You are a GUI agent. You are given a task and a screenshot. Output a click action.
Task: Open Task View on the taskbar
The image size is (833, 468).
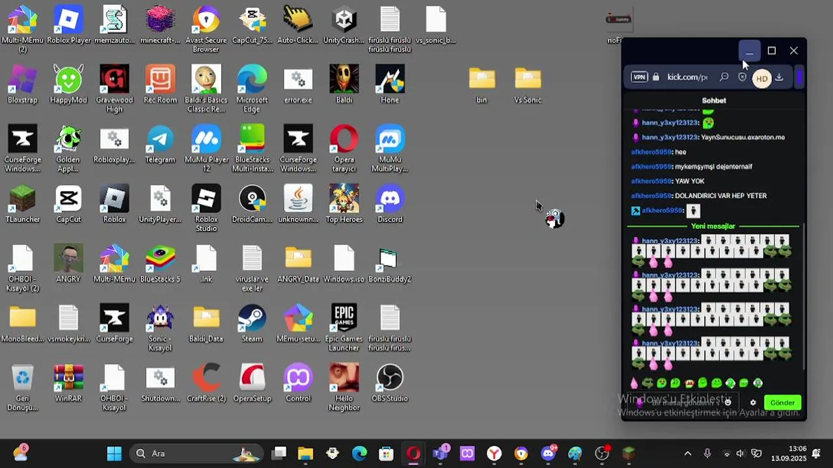[x=279, y=454]
